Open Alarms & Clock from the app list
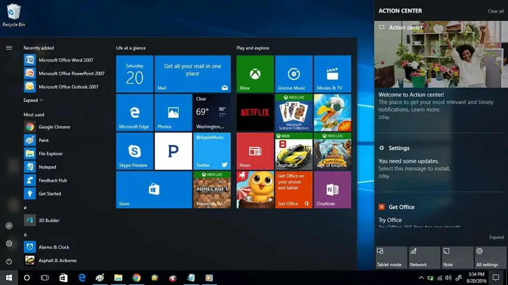The width and height of the screenshot is (508, 285). click(x=65, y=247)
